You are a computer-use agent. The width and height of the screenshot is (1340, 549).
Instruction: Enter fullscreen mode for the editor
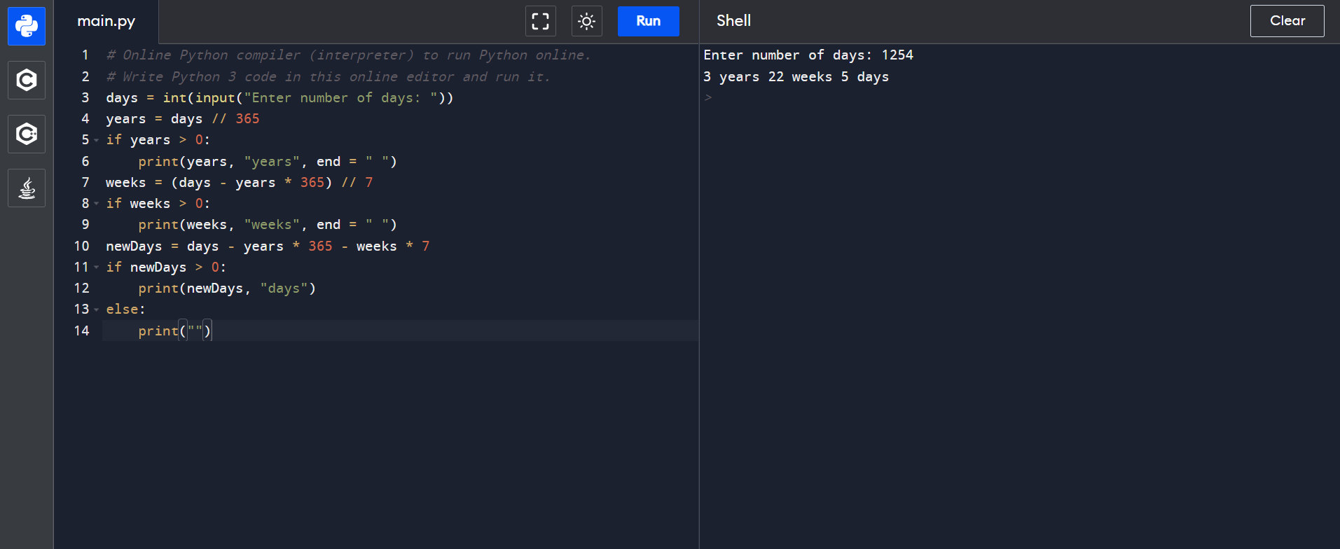[540, 21]
